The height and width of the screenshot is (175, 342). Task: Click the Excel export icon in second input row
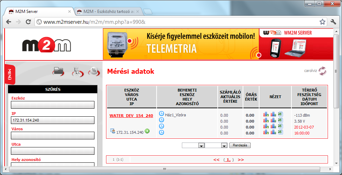(280, 120)
